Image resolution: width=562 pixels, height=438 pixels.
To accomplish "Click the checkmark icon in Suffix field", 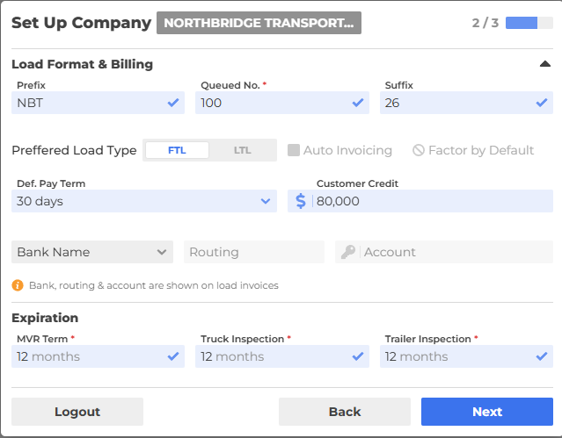I will (x=542, y=103).
